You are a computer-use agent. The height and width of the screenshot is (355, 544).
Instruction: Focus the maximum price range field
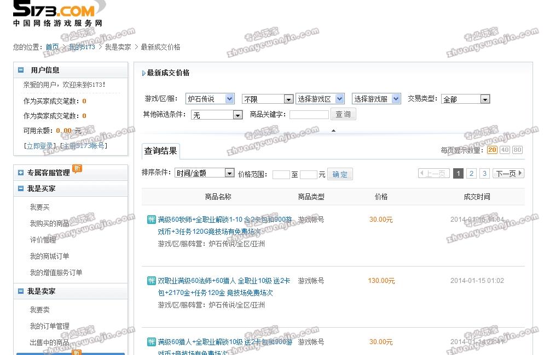click(309, 175)
